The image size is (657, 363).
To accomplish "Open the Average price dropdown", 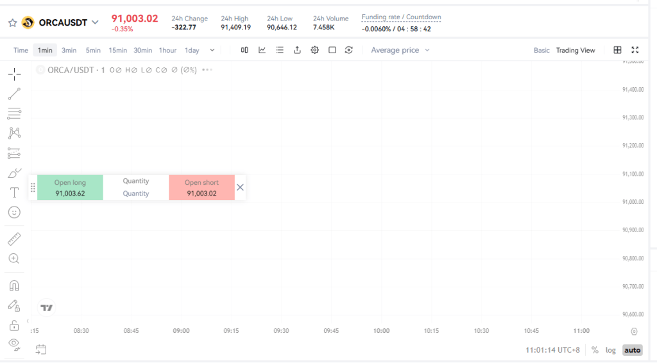I will pos(400,50).
